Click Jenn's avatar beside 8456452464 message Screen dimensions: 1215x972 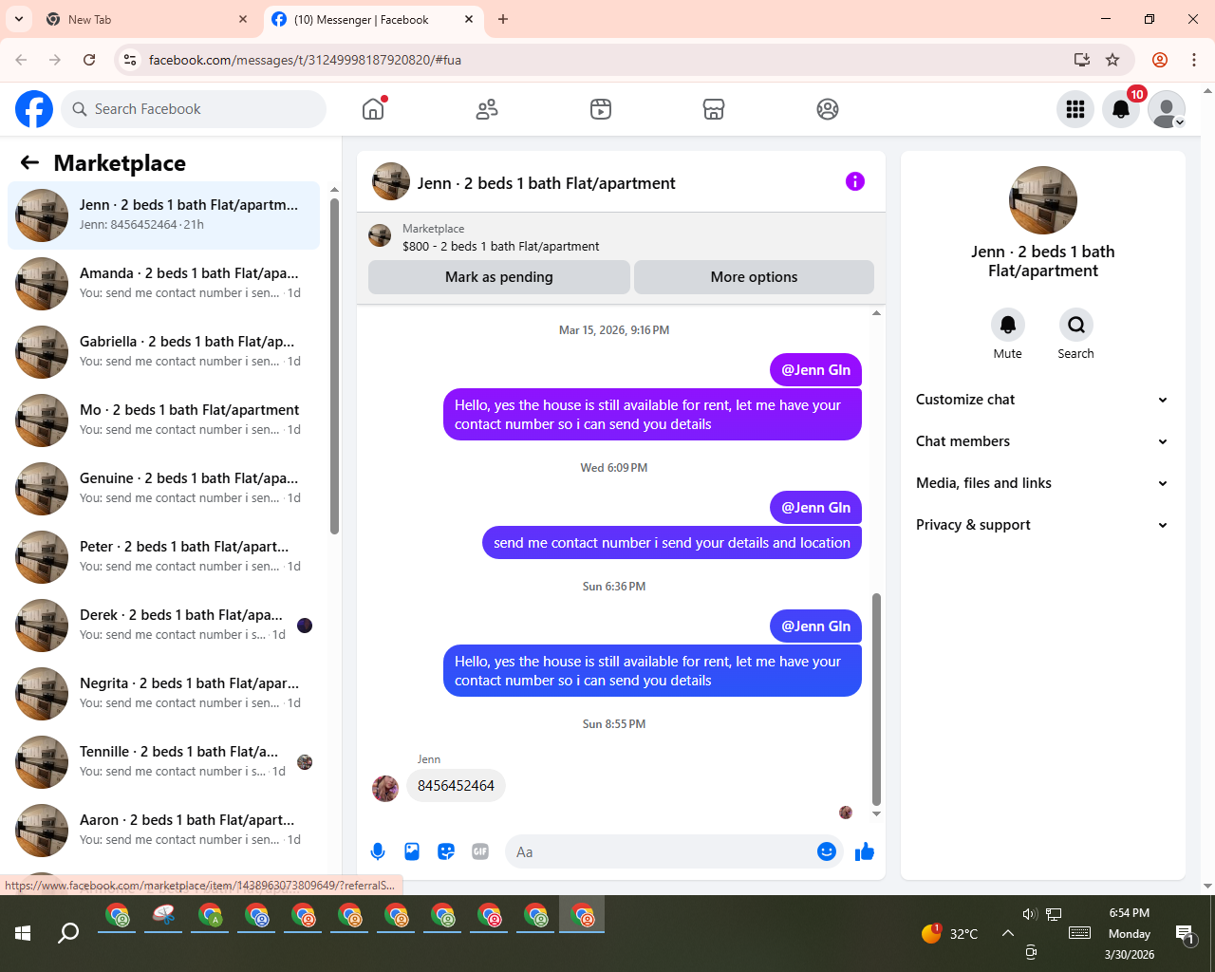point(385,788)
